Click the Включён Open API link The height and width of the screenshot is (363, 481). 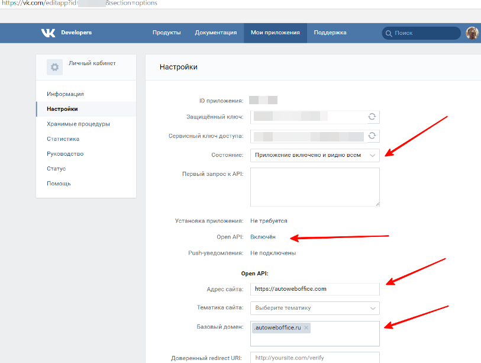point(263,237)
